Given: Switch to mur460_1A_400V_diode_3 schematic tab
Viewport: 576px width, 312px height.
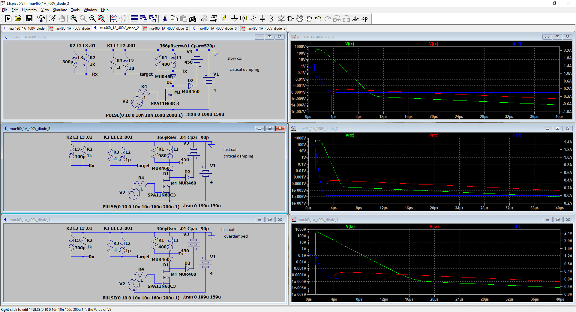Looking at the screenshot, I should tap(214, 28).
